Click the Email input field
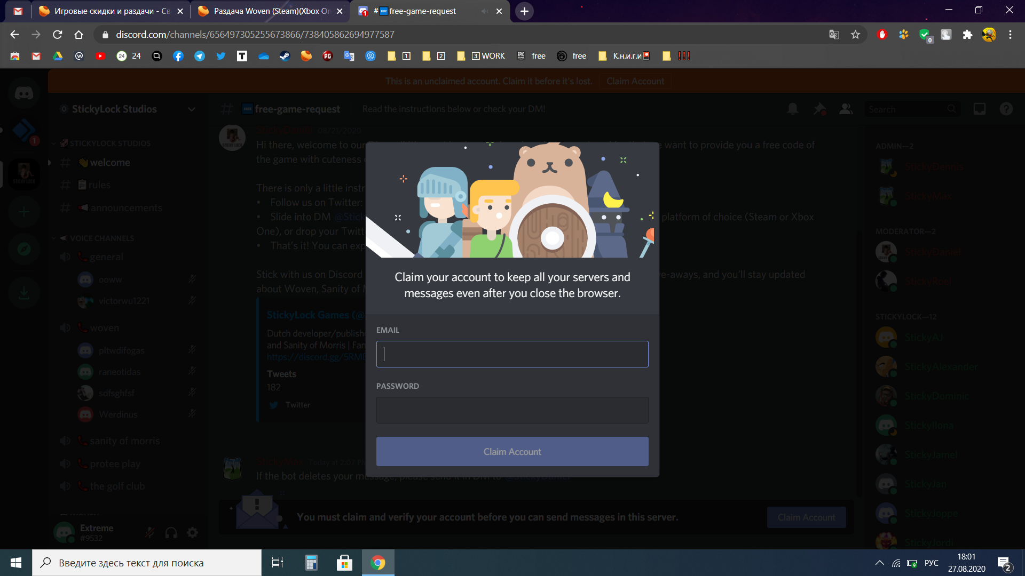 click(512, 354)
